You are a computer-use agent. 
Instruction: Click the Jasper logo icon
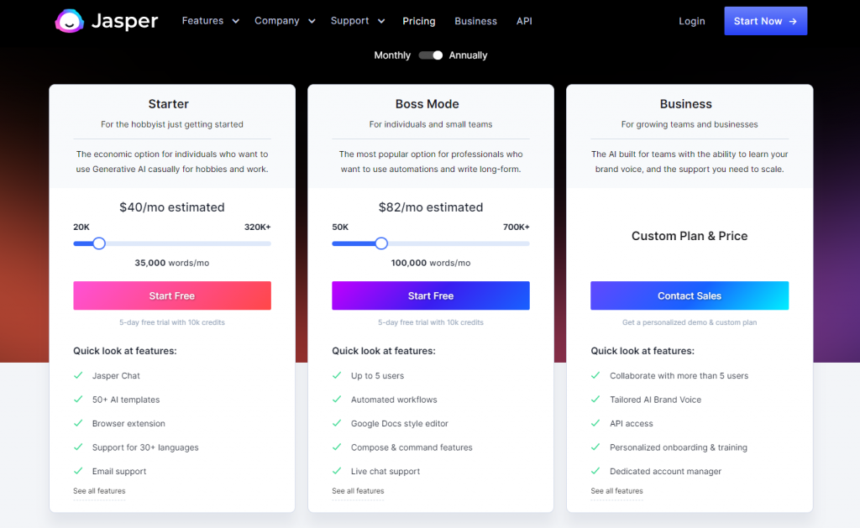pyautogui.click(x=69, y=21)
